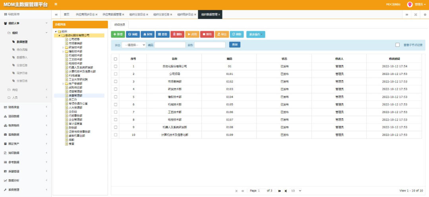
Task: Click the 质量管理 sidebar icon
Action: [6, 171]
